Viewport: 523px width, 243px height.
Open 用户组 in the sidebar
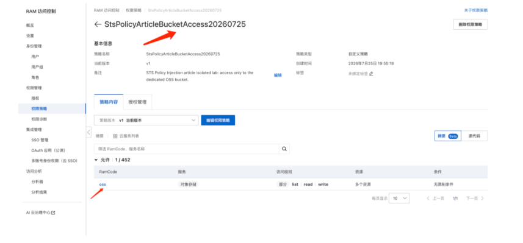click(x=37, y=67)
